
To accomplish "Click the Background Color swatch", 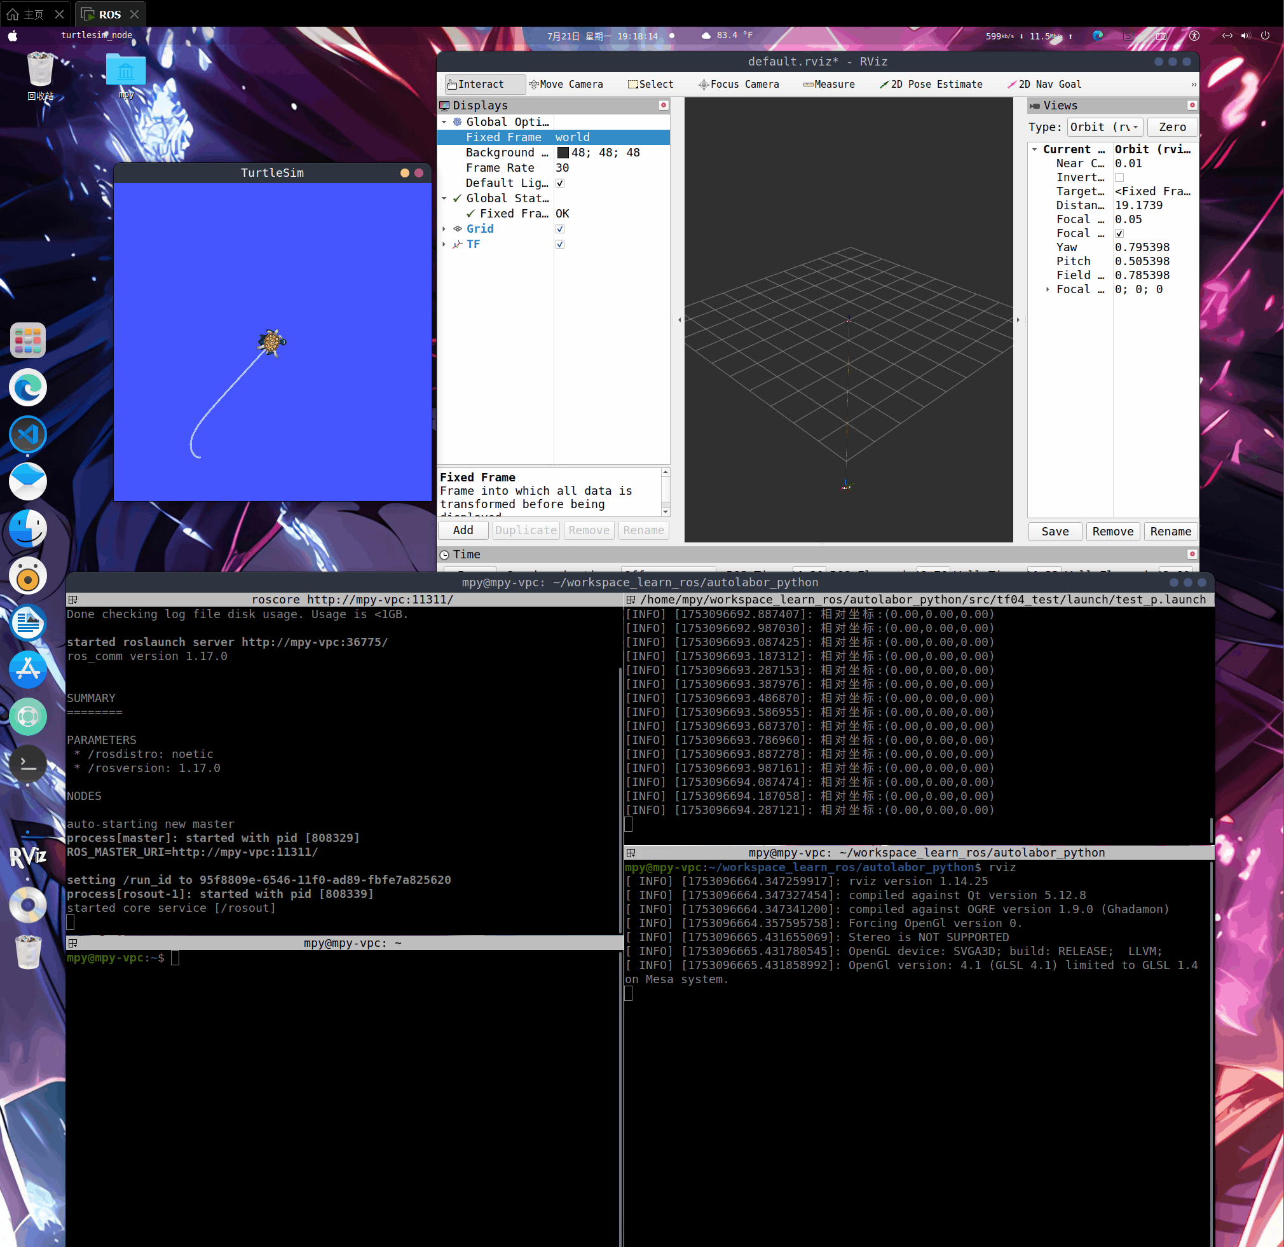I will 563,153.
